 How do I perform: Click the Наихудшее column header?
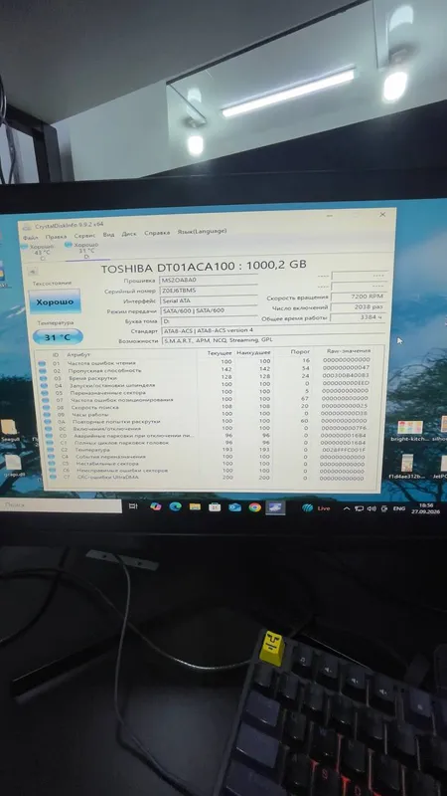[253, 352]
